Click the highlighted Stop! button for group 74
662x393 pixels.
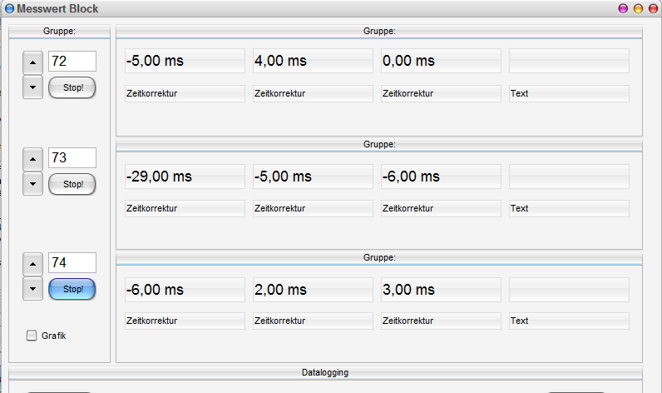[72, 289]
